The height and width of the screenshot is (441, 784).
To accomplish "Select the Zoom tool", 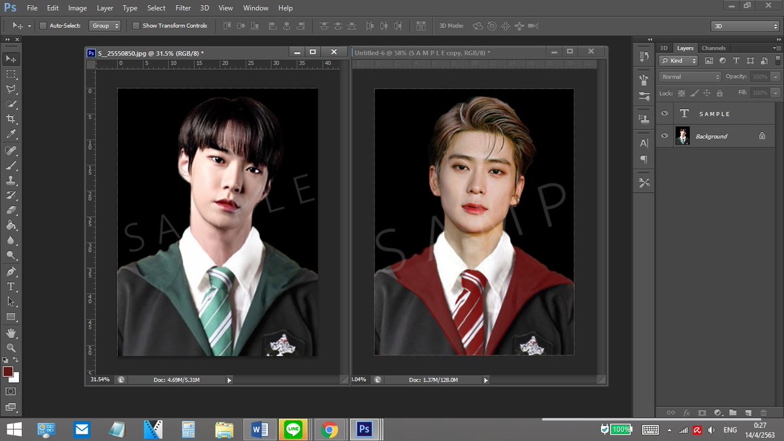I will tap(11, 348).
